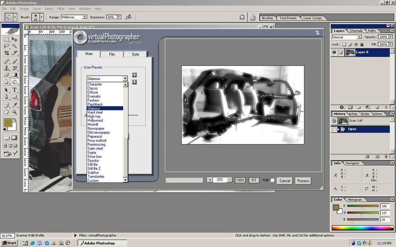Open virtualPhotographer help question mark

coord(317,33)
